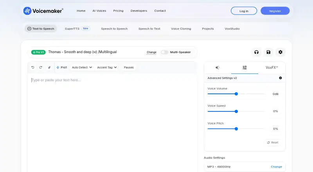Click the 0dB volume value

[275, 94]
